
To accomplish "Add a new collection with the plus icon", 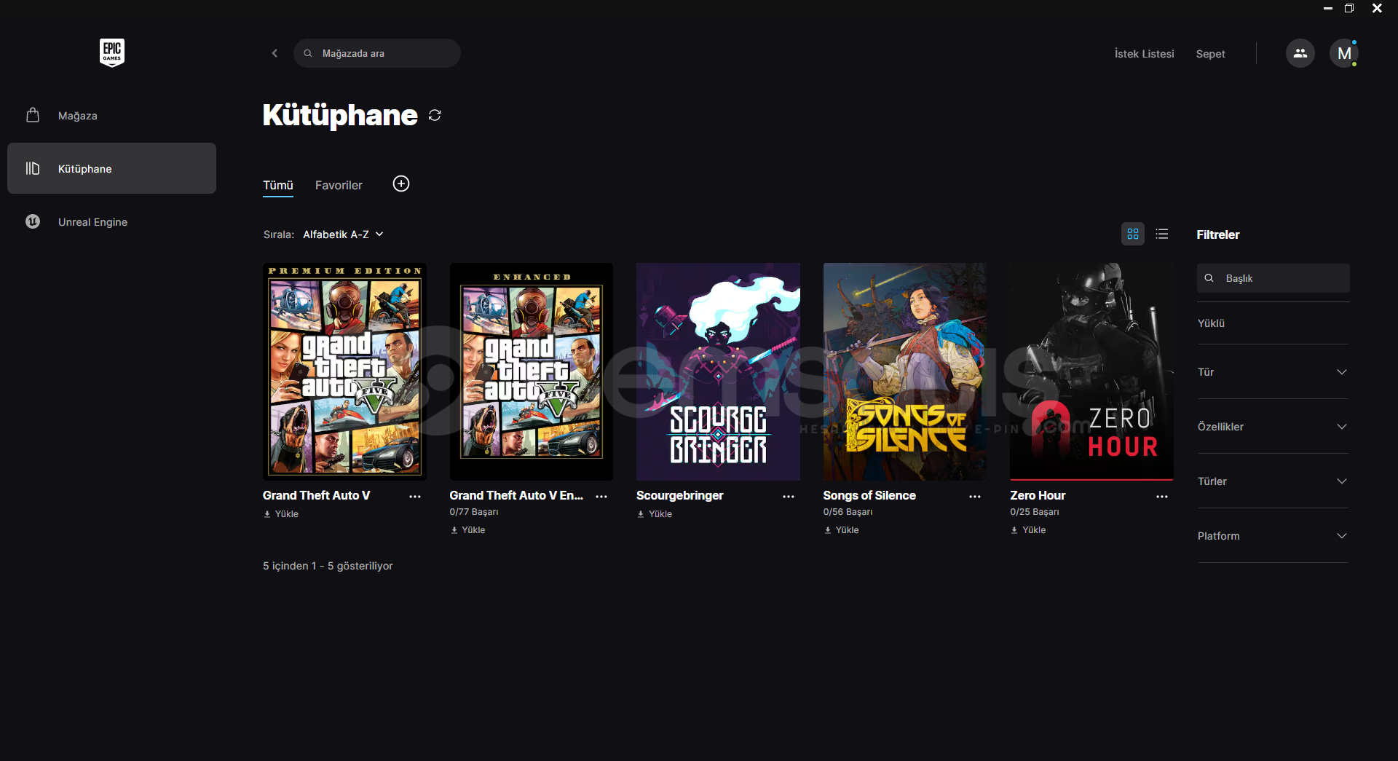I will pyautogui.click(x=401, y=184).
